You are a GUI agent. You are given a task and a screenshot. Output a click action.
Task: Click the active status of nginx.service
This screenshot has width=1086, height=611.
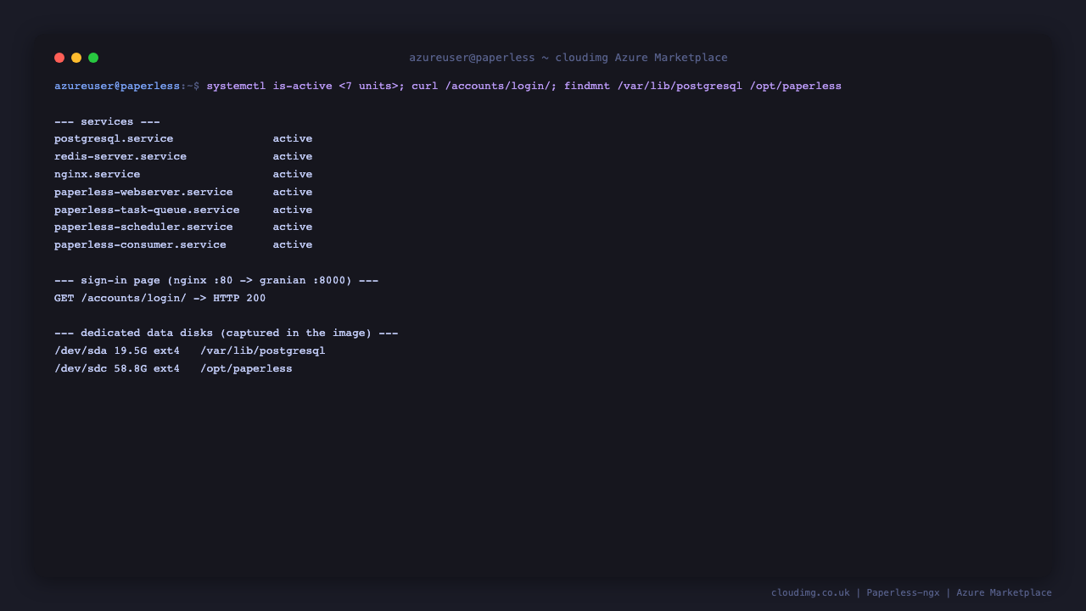tap(293, 174)
